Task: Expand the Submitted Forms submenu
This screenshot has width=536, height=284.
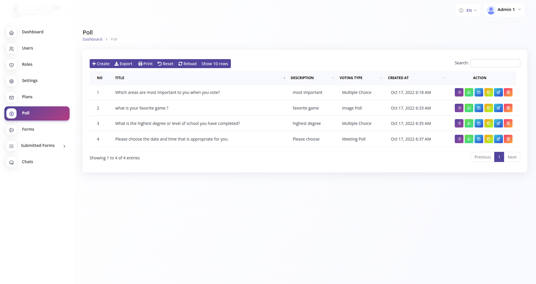Action: coord(64,146)
